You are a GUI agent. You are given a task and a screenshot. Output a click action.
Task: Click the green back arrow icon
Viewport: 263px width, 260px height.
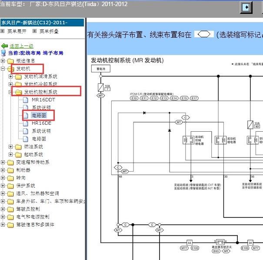(x=4, y=46)
